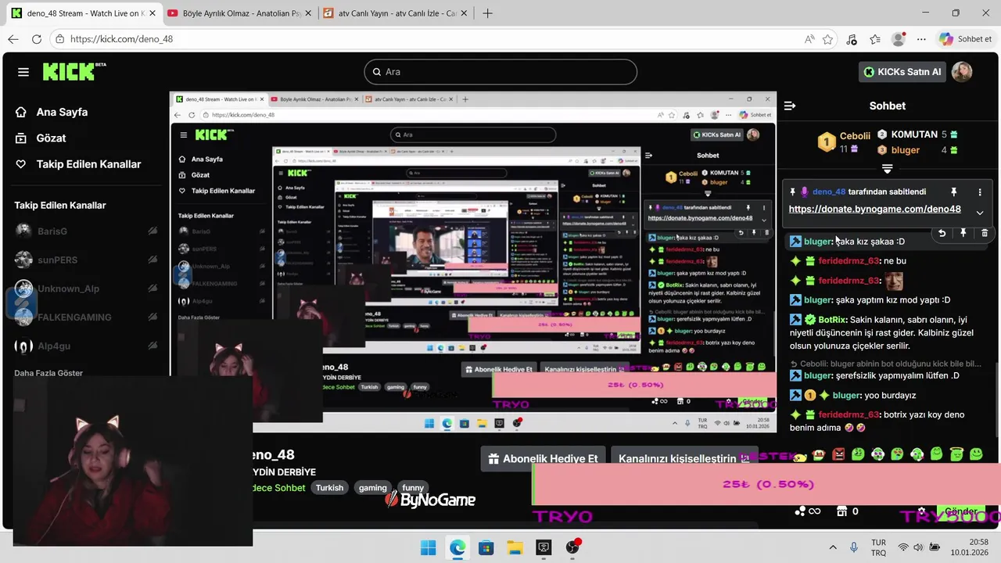
Task: Click the chat panel scrollbar
Action: click(x=996, y=399)
